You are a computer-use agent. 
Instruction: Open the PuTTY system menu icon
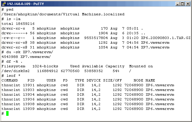pyautogui.click(x=4, y=4)
